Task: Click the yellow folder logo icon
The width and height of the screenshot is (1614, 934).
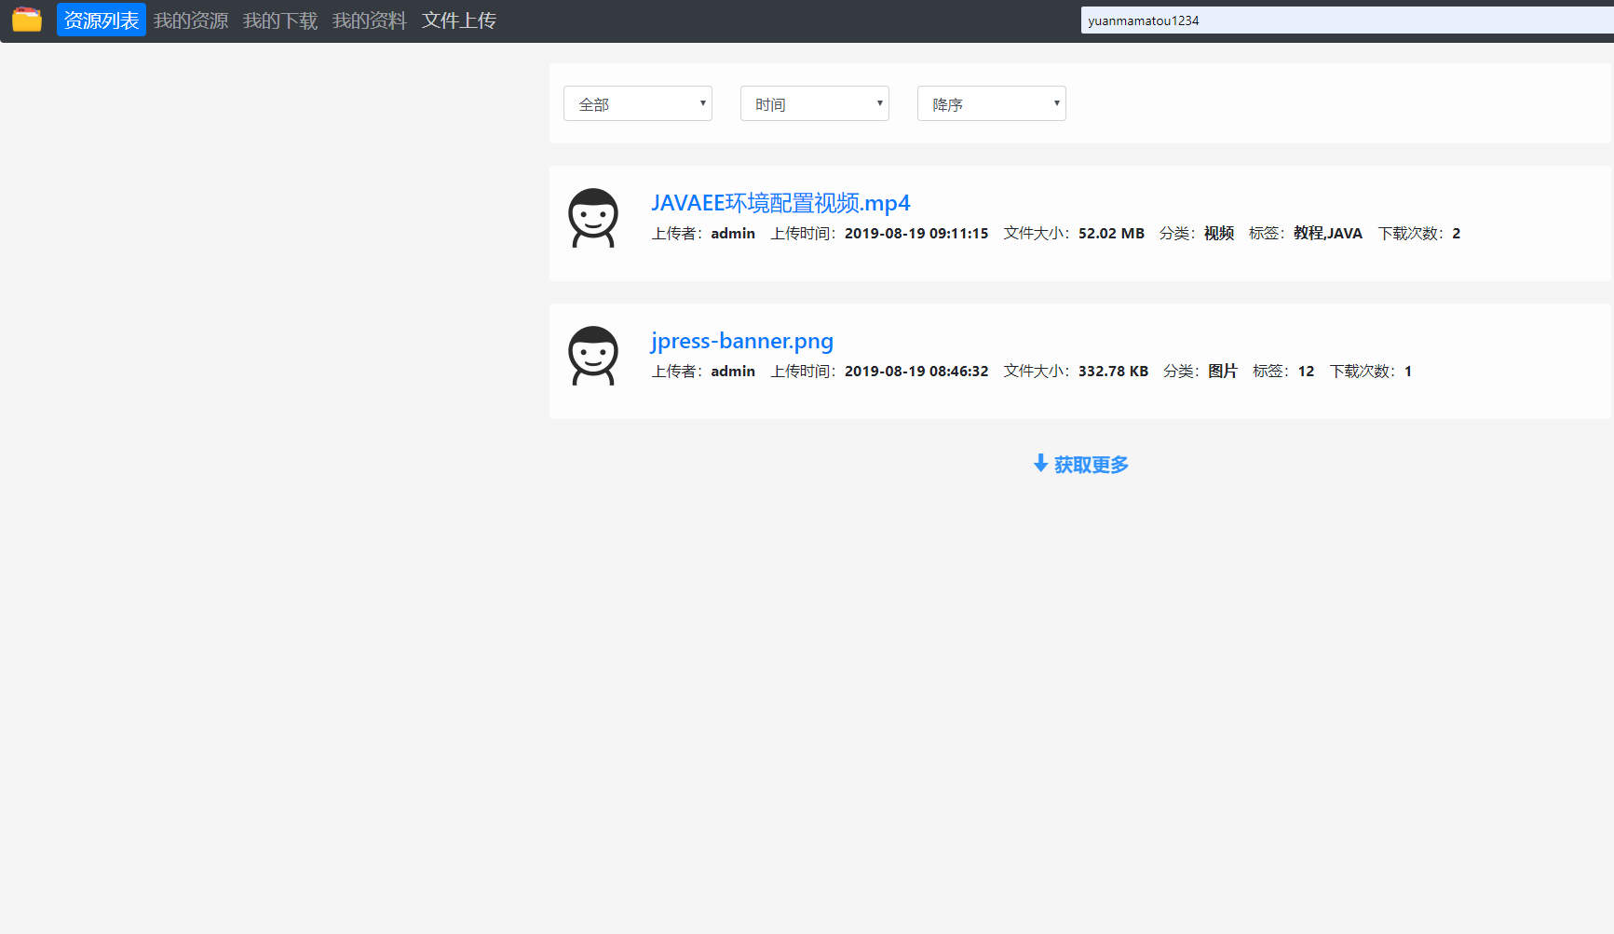Action: click(27, 19)
